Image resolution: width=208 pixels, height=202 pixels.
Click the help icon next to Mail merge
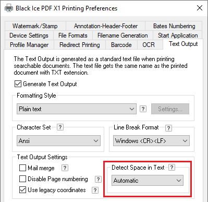65,168
